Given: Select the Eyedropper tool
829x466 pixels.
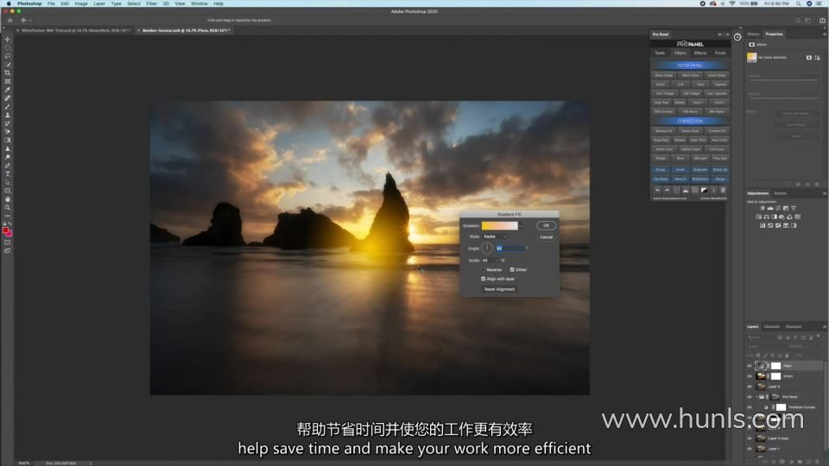Looking at the screenshot, I should (x=8, y=90).
